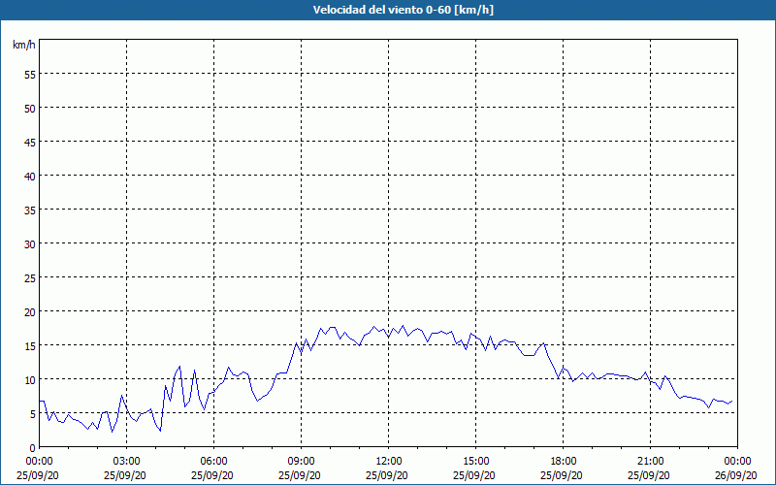Click the 03:00 time label
The width and height of the screenshot is (776, 485).
(127, 462)
